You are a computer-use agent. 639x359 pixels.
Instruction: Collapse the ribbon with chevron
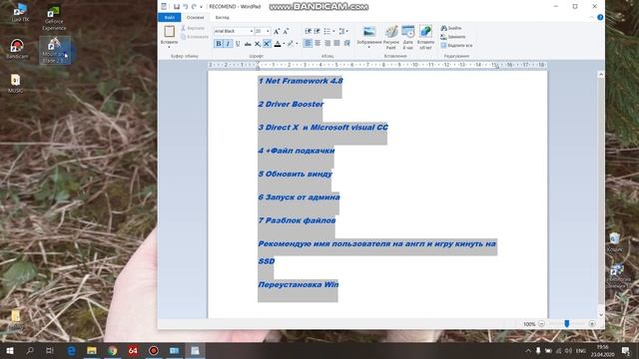pos(592,18)
